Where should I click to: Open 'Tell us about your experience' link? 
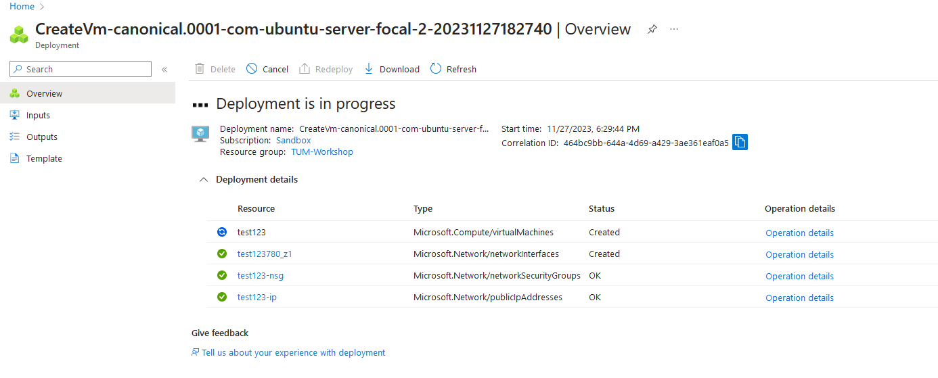pyautogui.click(x=294, y=353)
